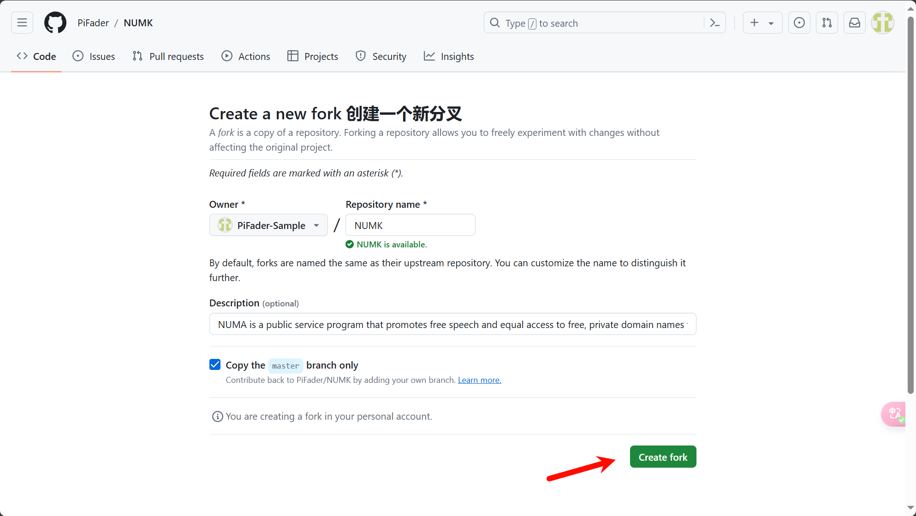This screenshot has height=516, width=916.
Task: Open the user avatar menu
Action: 883,23
